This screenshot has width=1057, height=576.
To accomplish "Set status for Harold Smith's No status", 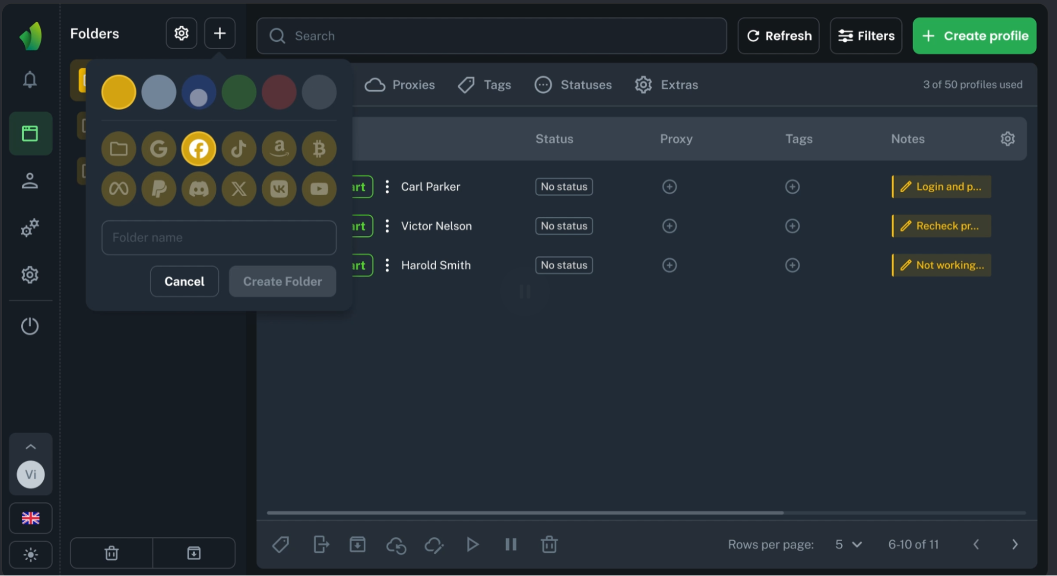I will [564, 265].
